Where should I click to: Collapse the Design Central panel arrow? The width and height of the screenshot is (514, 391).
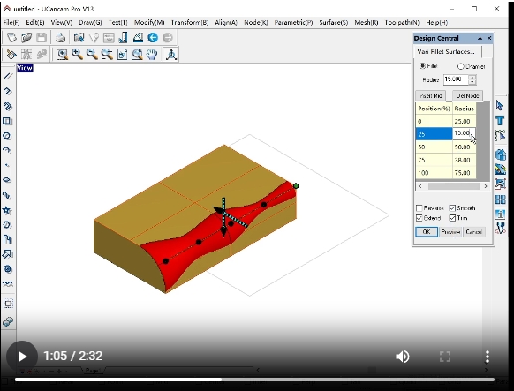pos(480,38)
